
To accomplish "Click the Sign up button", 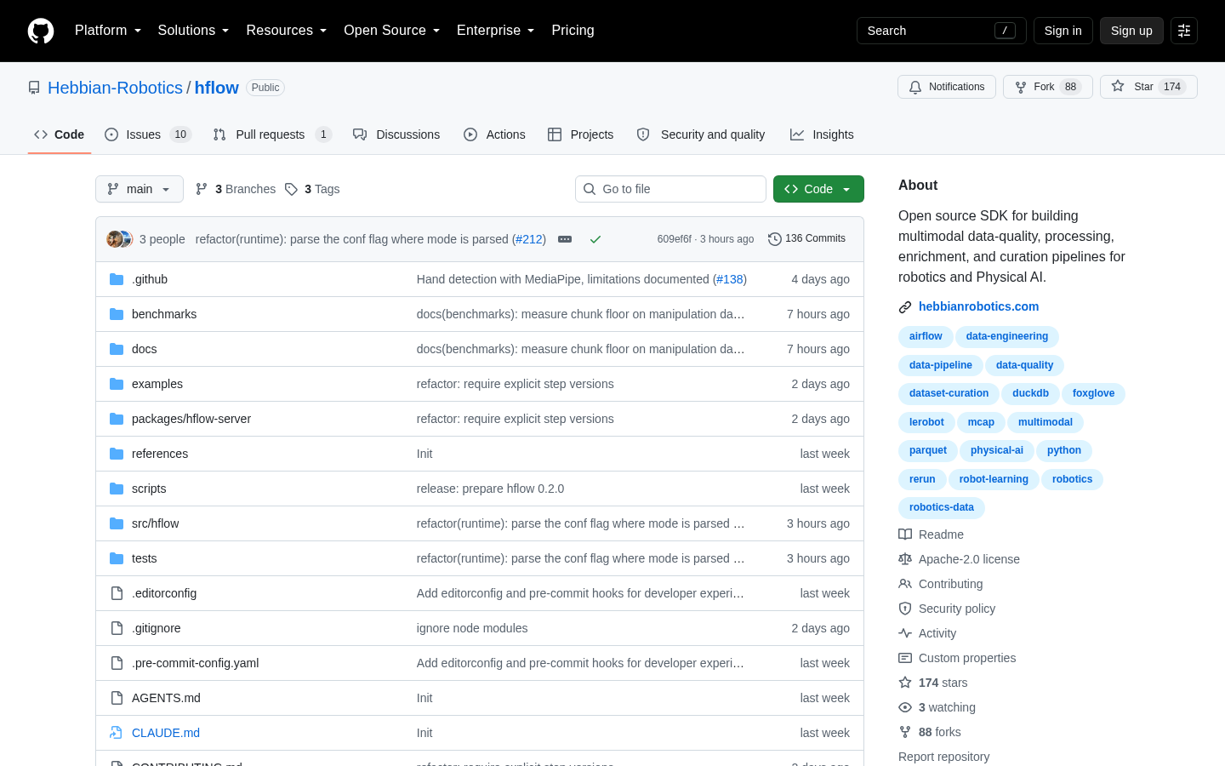I will click(1131, 31).
